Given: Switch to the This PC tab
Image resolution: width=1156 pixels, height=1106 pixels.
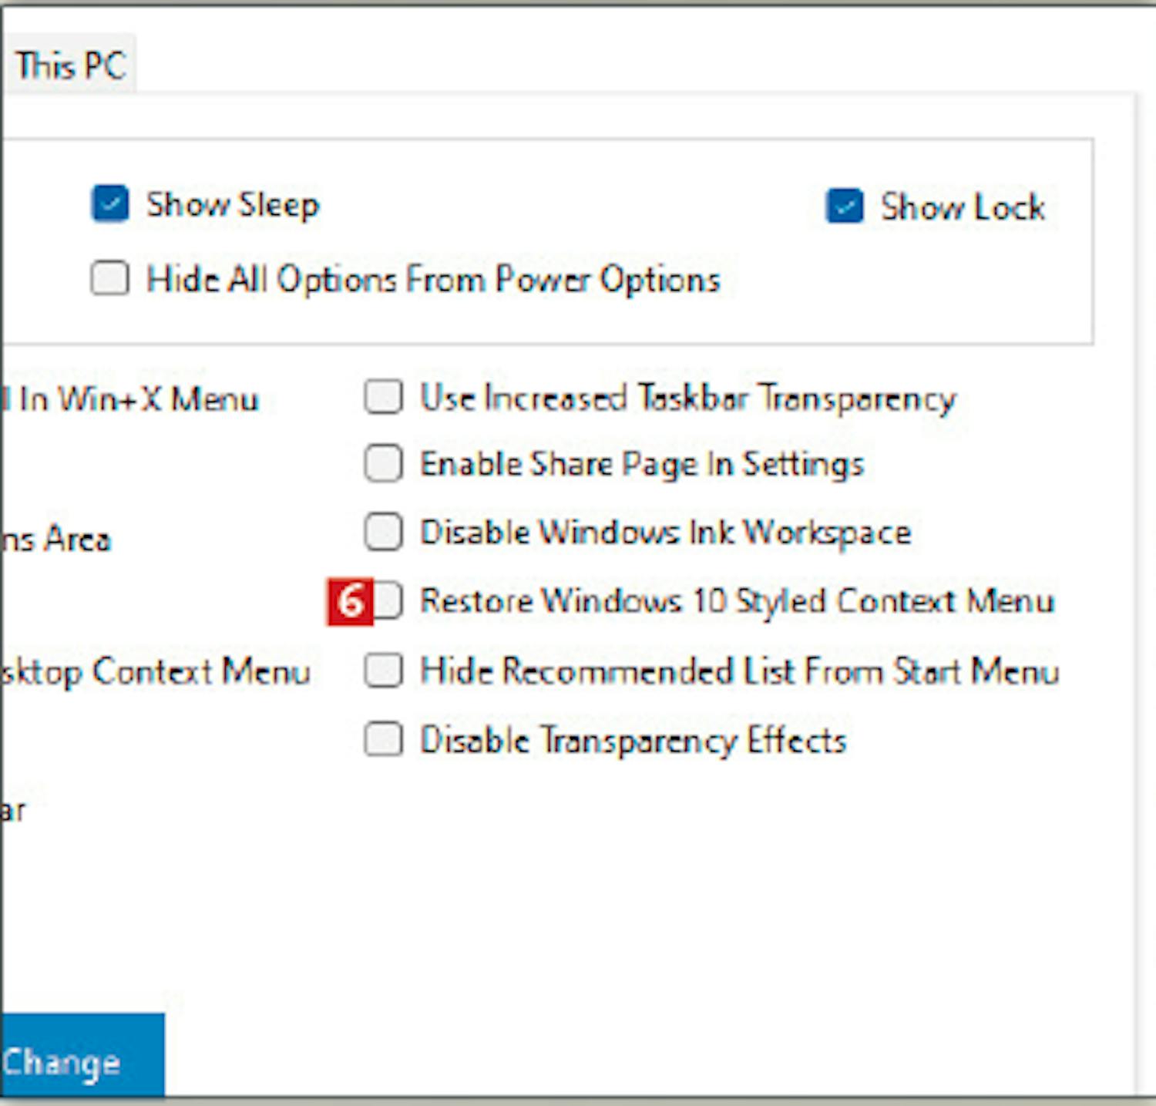Looking at the screenshot, I should [70, 66].
